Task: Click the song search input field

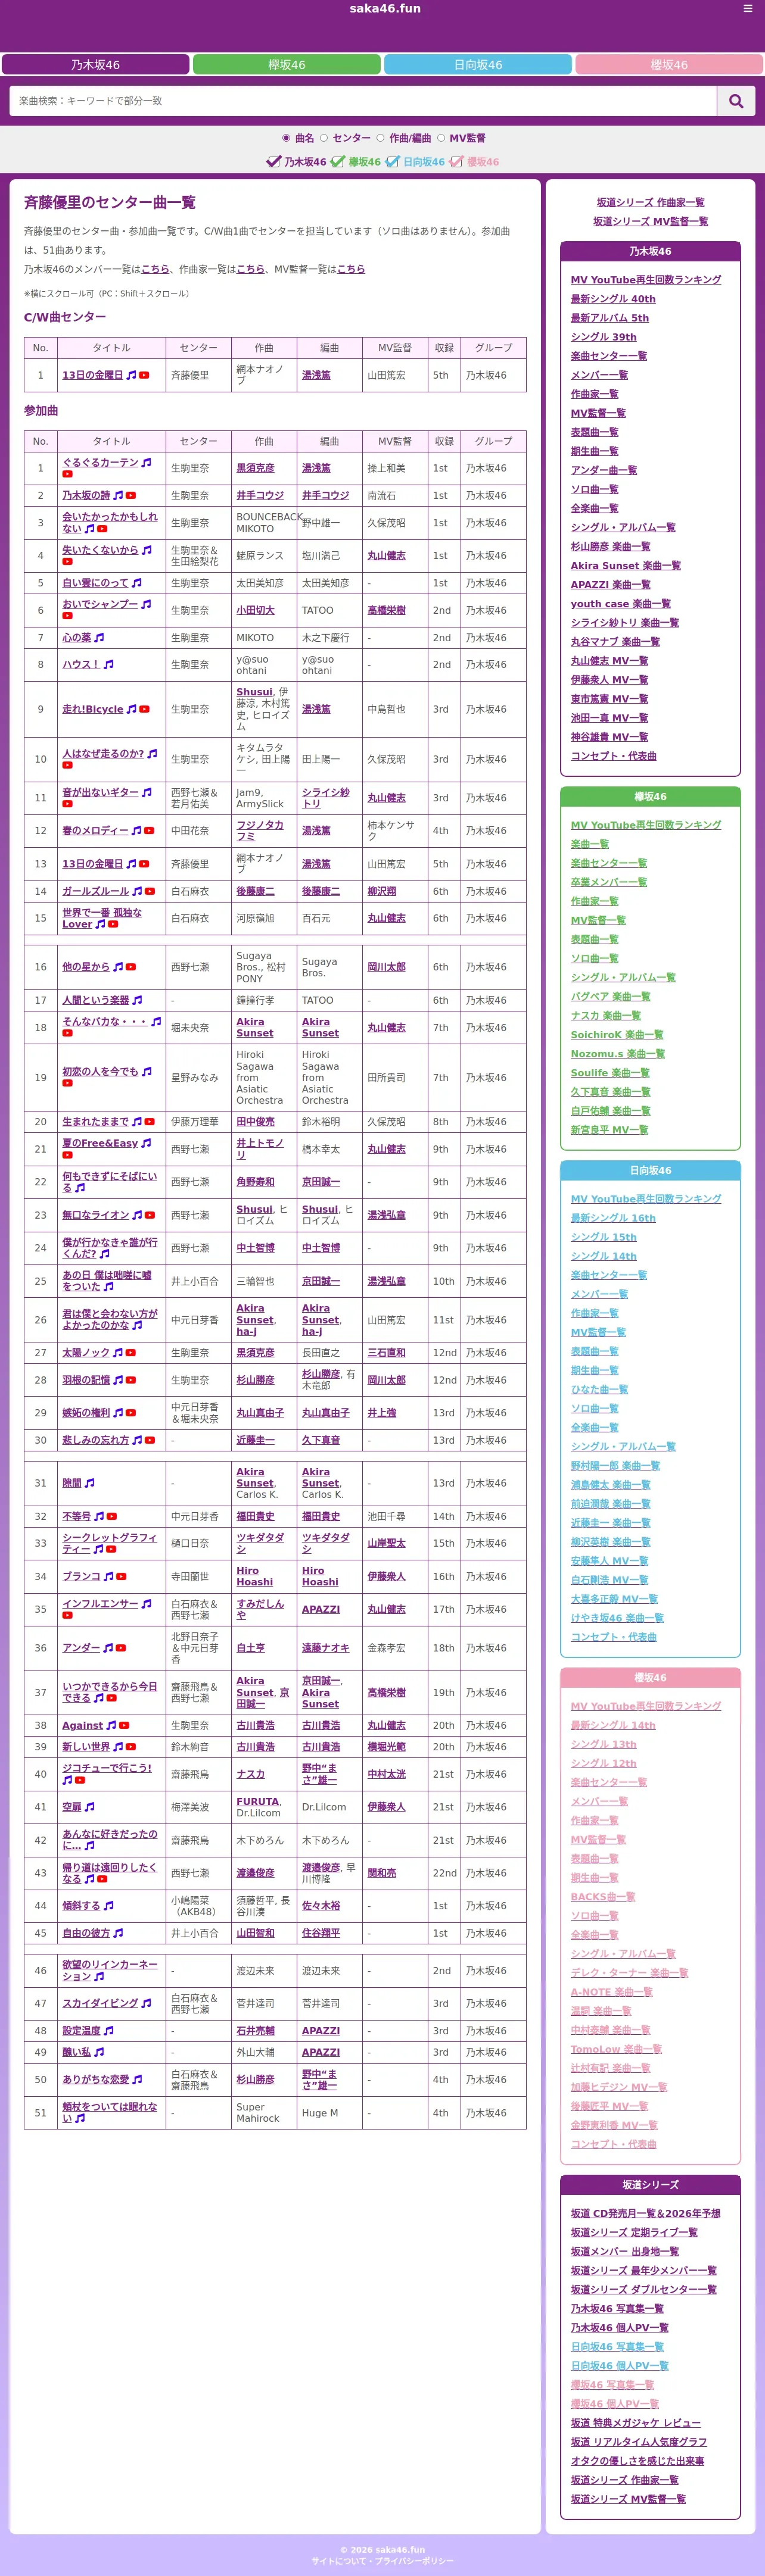Action: pyautogui.click(x=363, y=101)
